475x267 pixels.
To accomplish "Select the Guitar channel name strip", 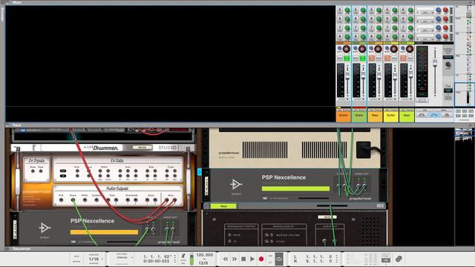I will (x=391, y=116).
